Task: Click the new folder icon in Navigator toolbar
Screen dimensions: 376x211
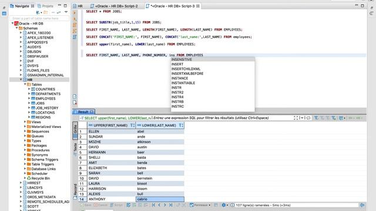Action: 46,12
